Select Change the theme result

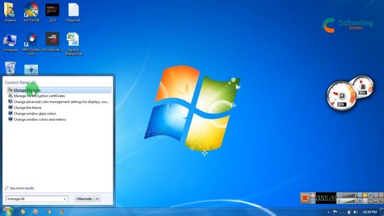pyautogui.click(x=59, y=107)
